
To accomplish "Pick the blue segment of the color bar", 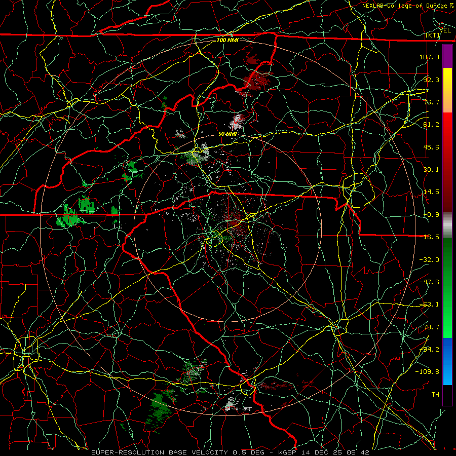I will [447, 361].
